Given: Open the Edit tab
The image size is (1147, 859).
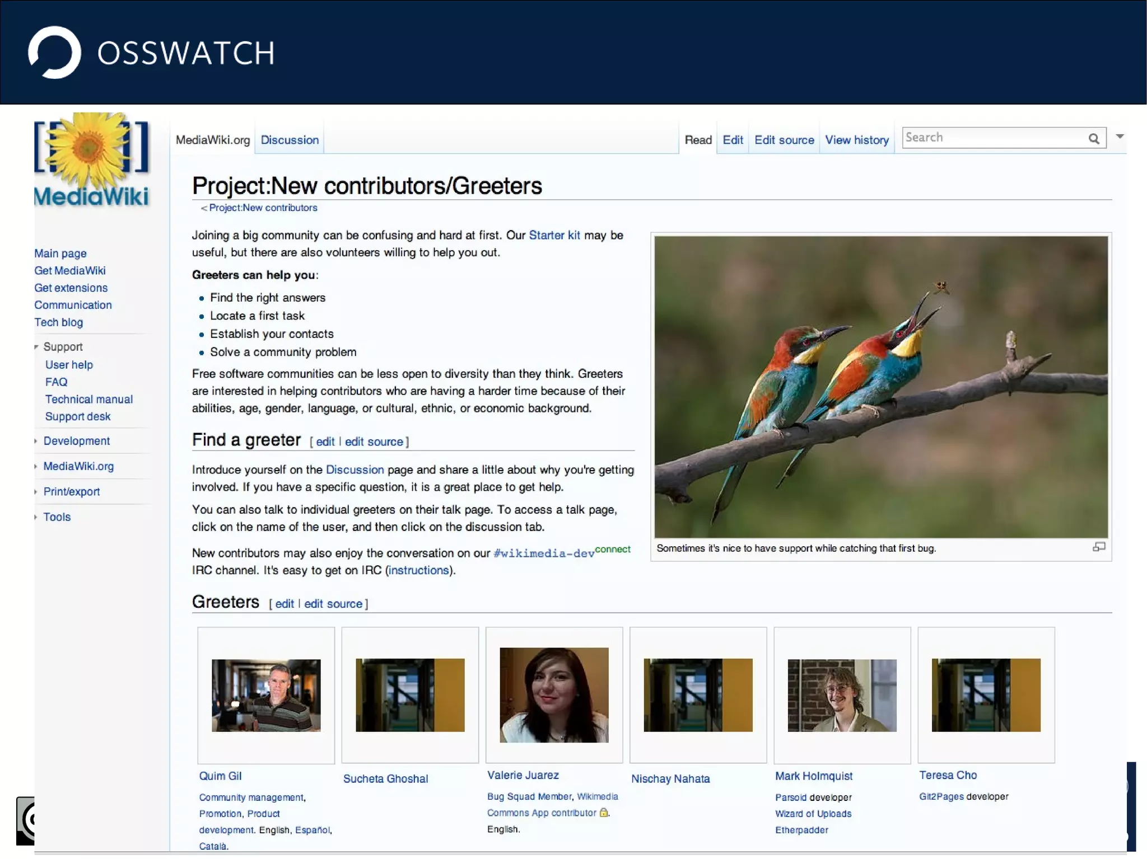Looking at the screenshot, I should point(733,140).
